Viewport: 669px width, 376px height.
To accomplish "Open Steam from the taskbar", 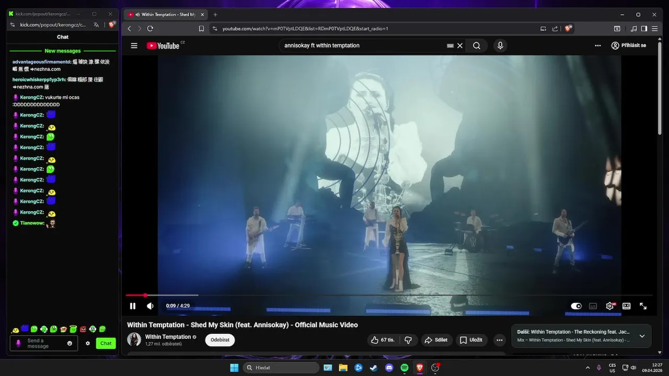I will tap(373, 368).
